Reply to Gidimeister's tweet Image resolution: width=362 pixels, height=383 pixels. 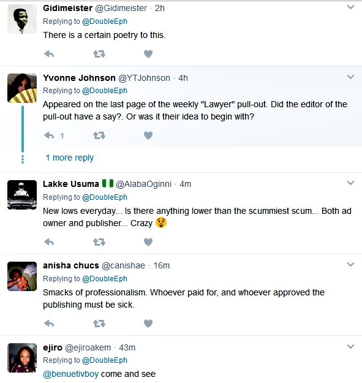(49, 54)
